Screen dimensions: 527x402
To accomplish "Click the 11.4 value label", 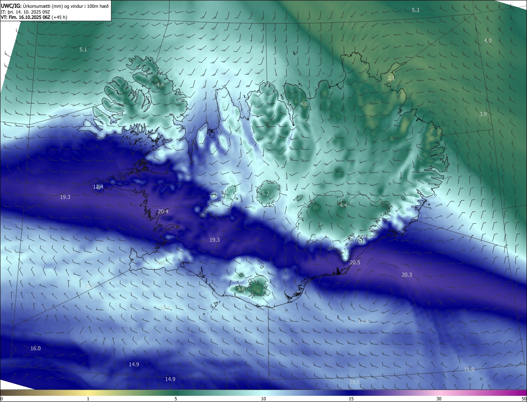I will click(x=363, y=321).
